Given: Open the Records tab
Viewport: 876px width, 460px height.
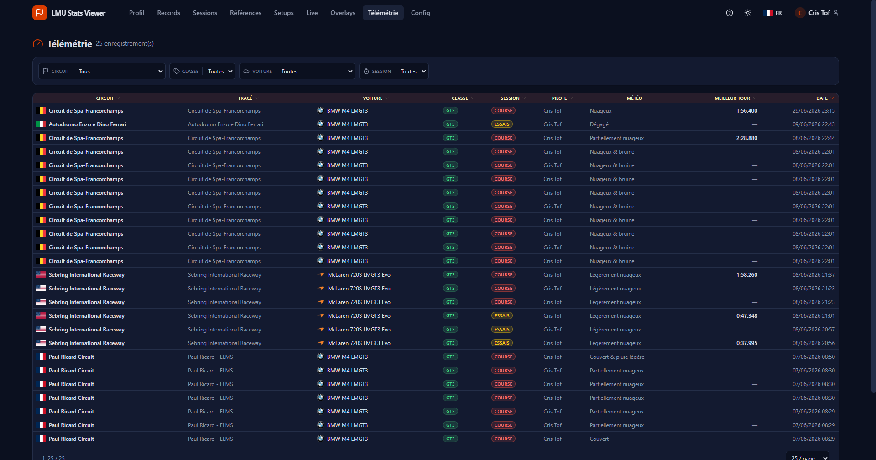Looking at the screenshot, I should 169,13.
